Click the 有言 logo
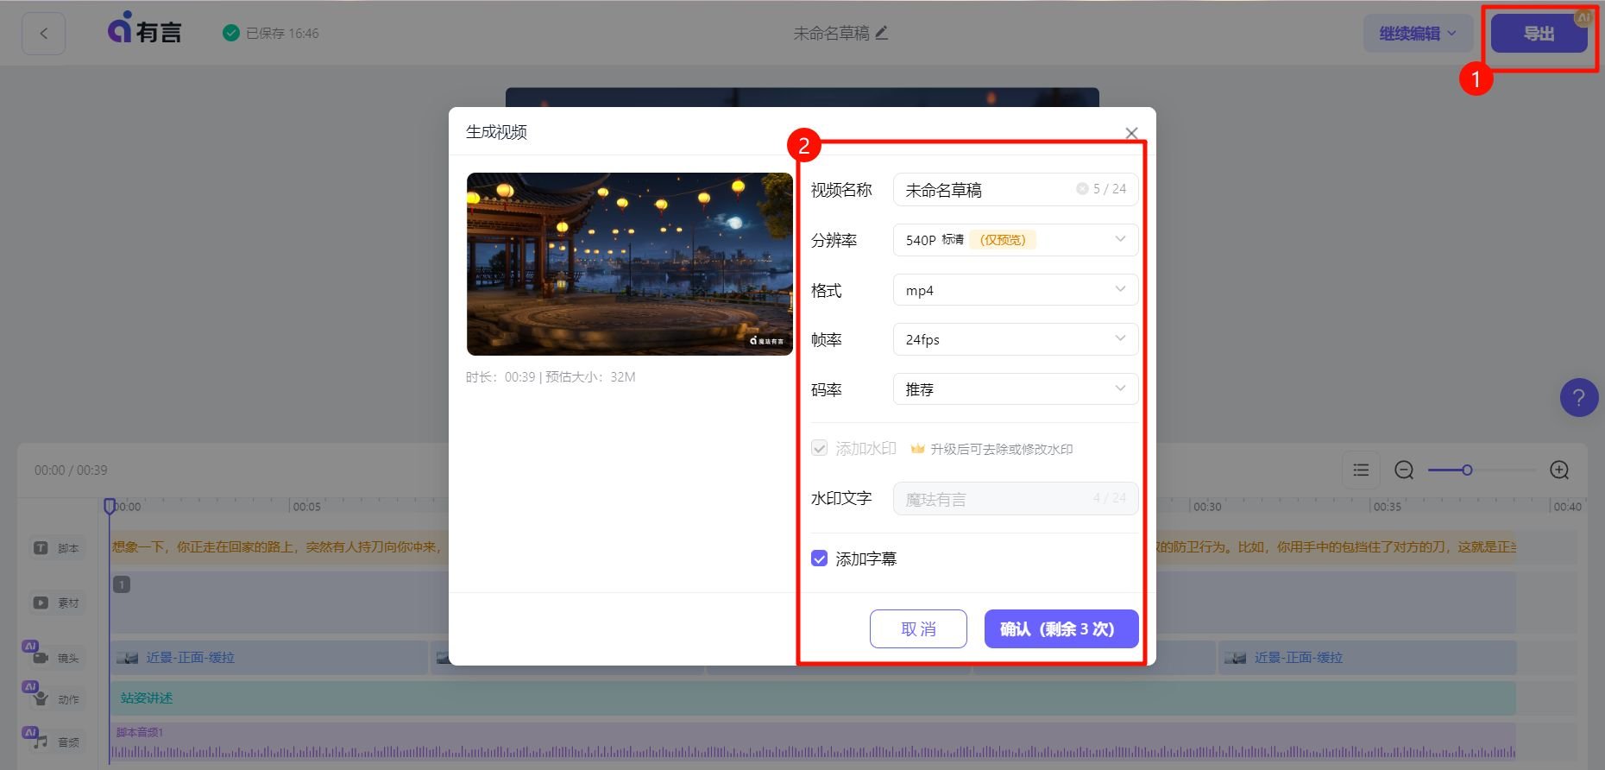This screenshot has height=770, width=1605. click(144, 31)
